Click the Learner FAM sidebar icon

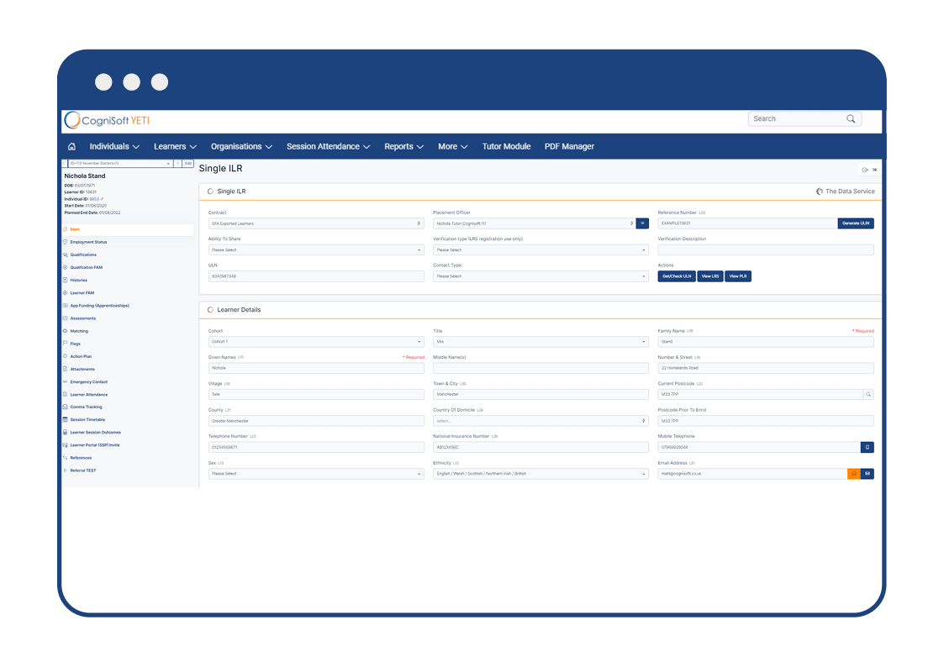65,293
